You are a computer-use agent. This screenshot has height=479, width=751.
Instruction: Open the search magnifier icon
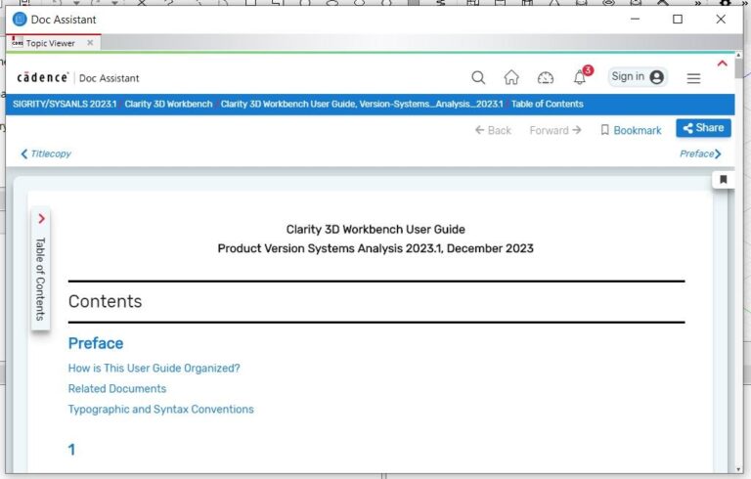[478, 77]
